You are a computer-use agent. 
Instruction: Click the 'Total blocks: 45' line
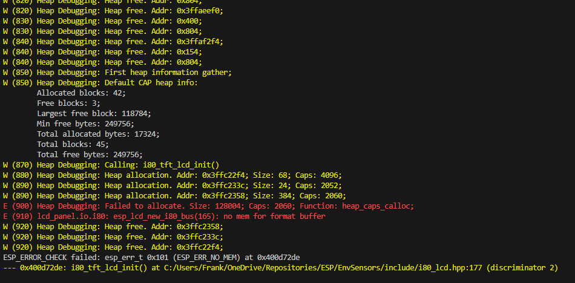tap(73, 145)
